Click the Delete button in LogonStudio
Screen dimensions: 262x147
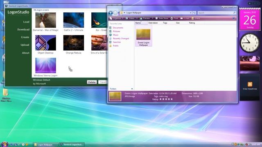coord(92,82)
